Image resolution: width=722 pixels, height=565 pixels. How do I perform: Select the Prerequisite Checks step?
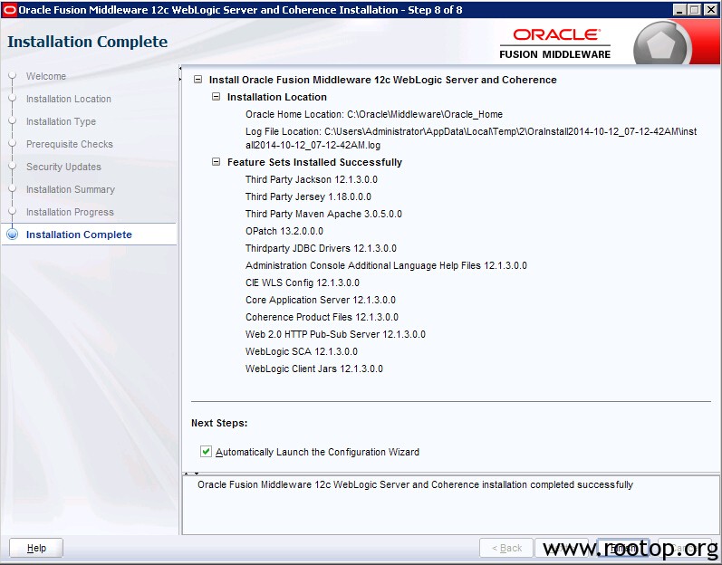[70, 144]
